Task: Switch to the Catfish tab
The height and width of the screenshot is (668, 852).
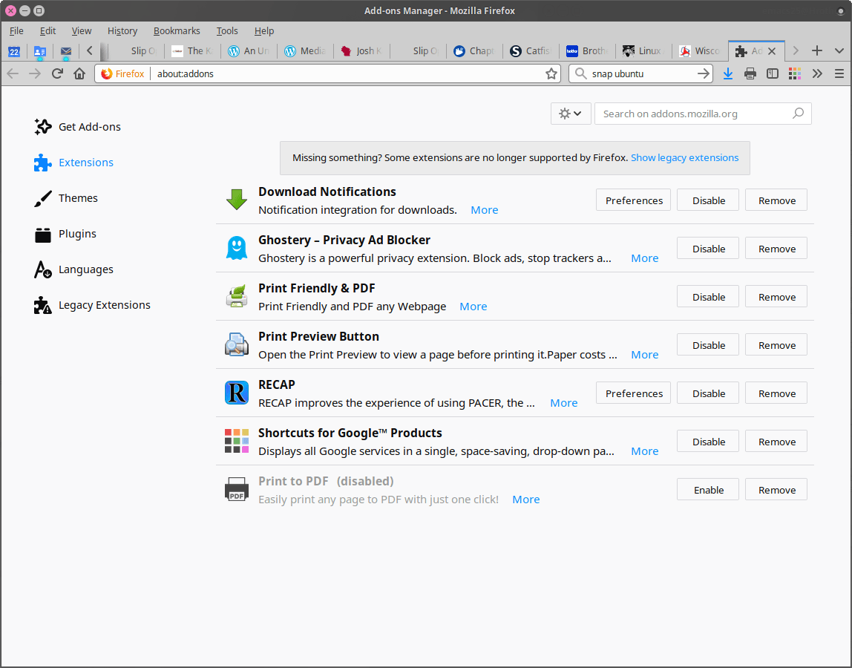Action: pos(531,51)
